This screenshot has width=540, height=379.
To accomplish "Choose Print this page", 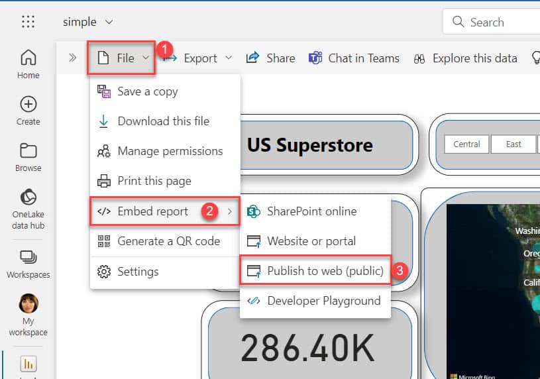I will click(165, 181).
